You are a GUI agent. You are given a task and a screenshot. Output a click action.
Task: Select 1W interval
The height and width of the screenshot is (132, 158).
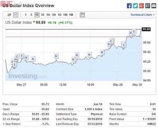pyautogui.click(x=65, y=15)
